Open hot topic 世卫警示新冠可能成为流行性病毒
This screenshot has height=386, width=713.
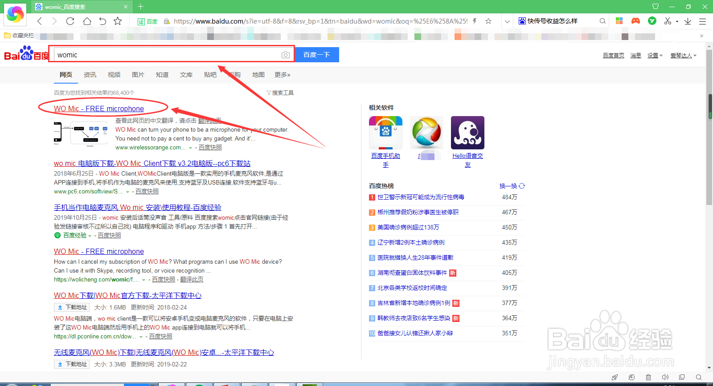tap(421, 197)
